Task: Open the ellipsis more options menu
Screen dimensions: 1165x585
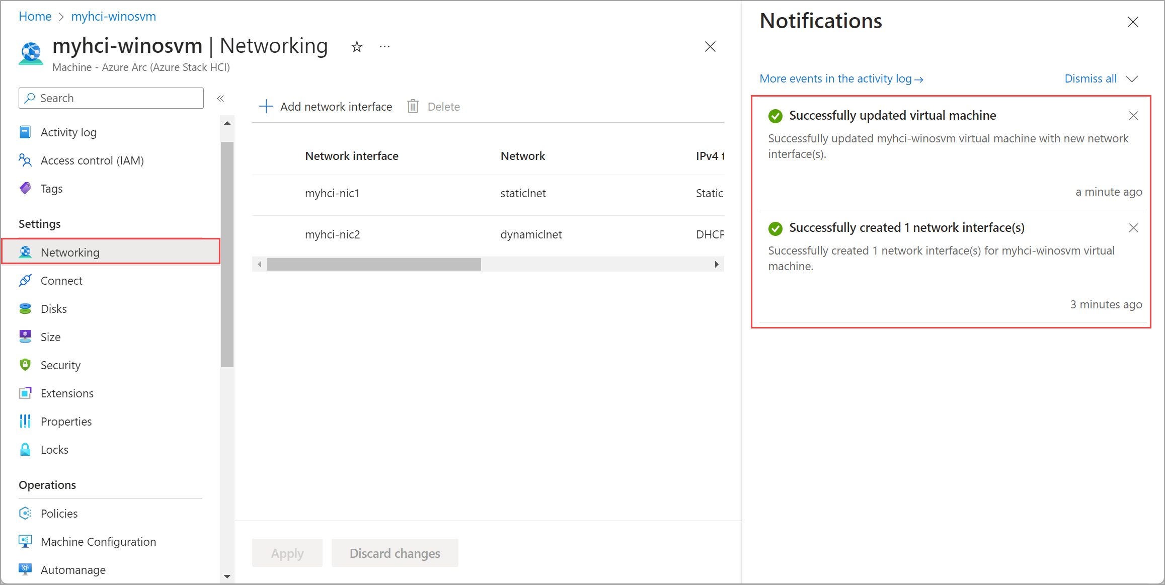Action: 384,47
